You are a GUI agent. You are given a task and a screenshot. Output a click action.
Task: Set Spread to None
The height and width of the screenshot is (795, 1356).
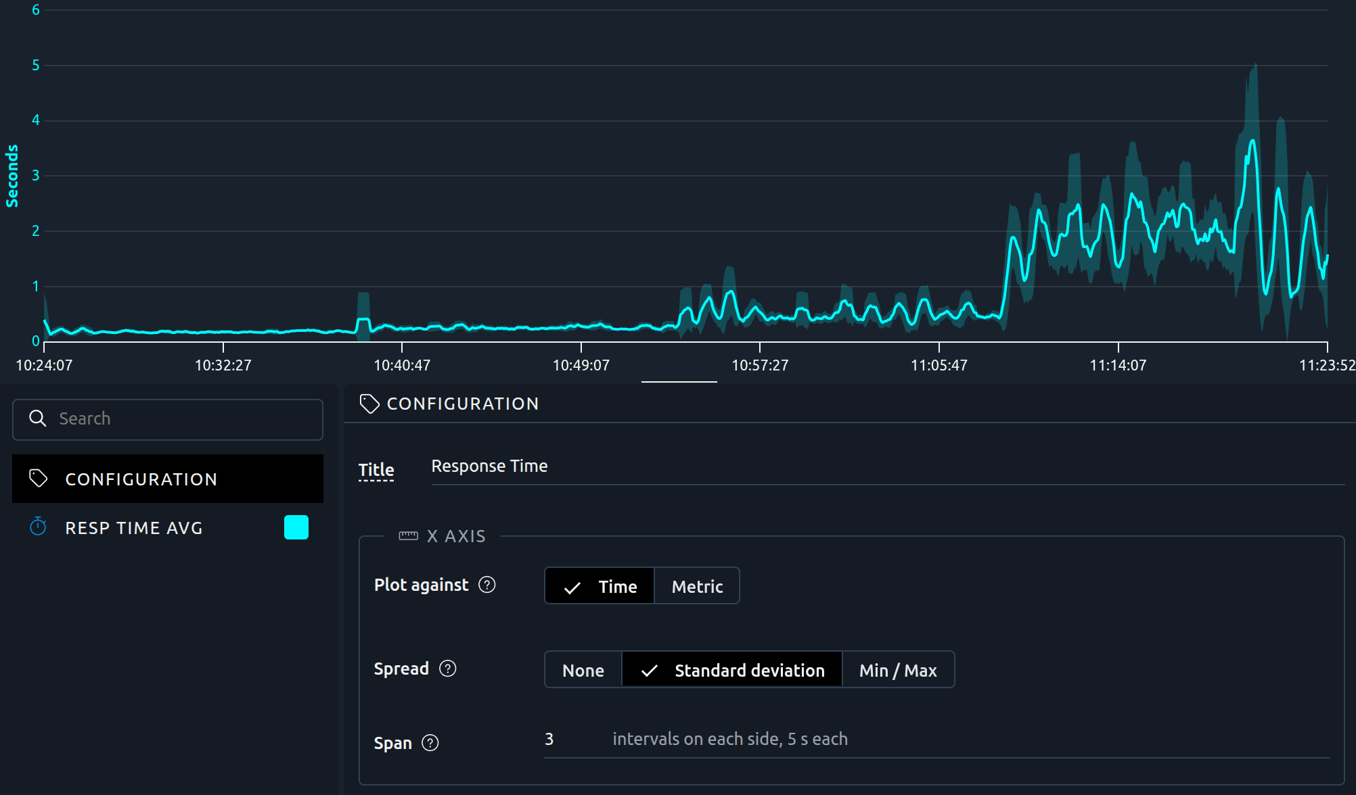coord(583,670)
